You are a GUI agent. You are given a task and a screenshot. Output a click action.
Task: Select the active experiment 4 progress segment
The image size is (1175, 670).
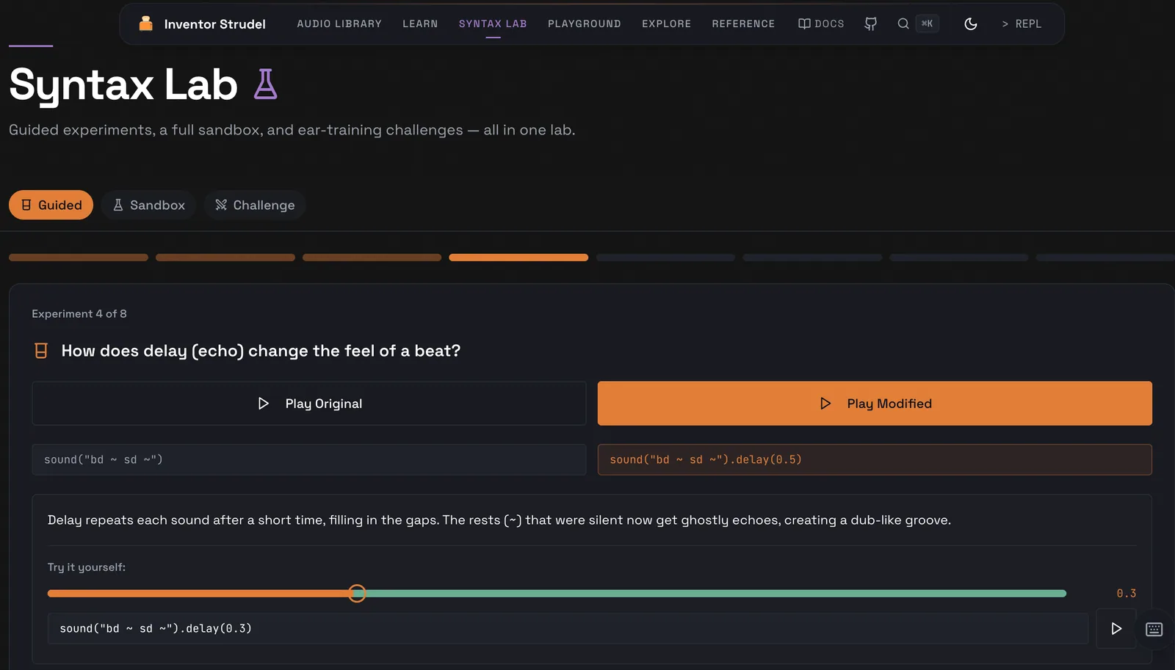tap(518, 258)
